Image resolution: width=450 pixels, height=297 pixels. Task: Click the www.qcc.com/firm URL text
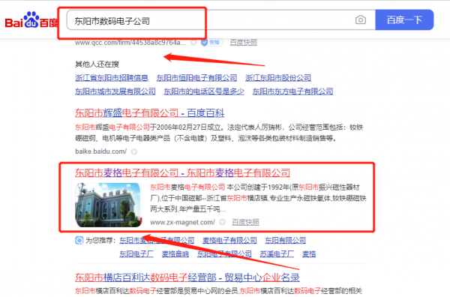coord(130,43)
